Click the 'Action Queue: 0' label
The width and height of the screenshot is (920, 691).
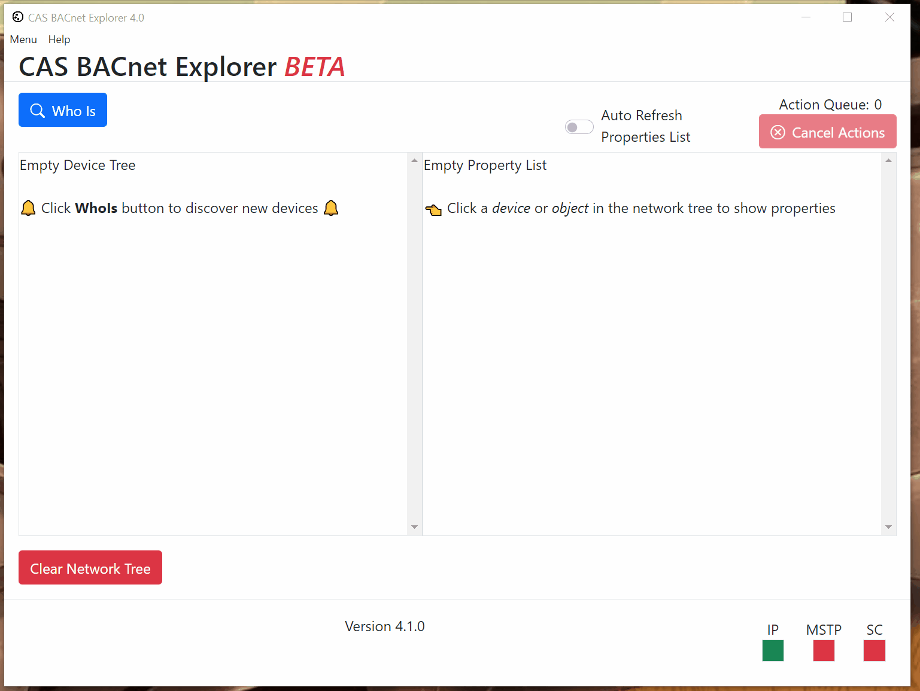click(x=830, y=105)
